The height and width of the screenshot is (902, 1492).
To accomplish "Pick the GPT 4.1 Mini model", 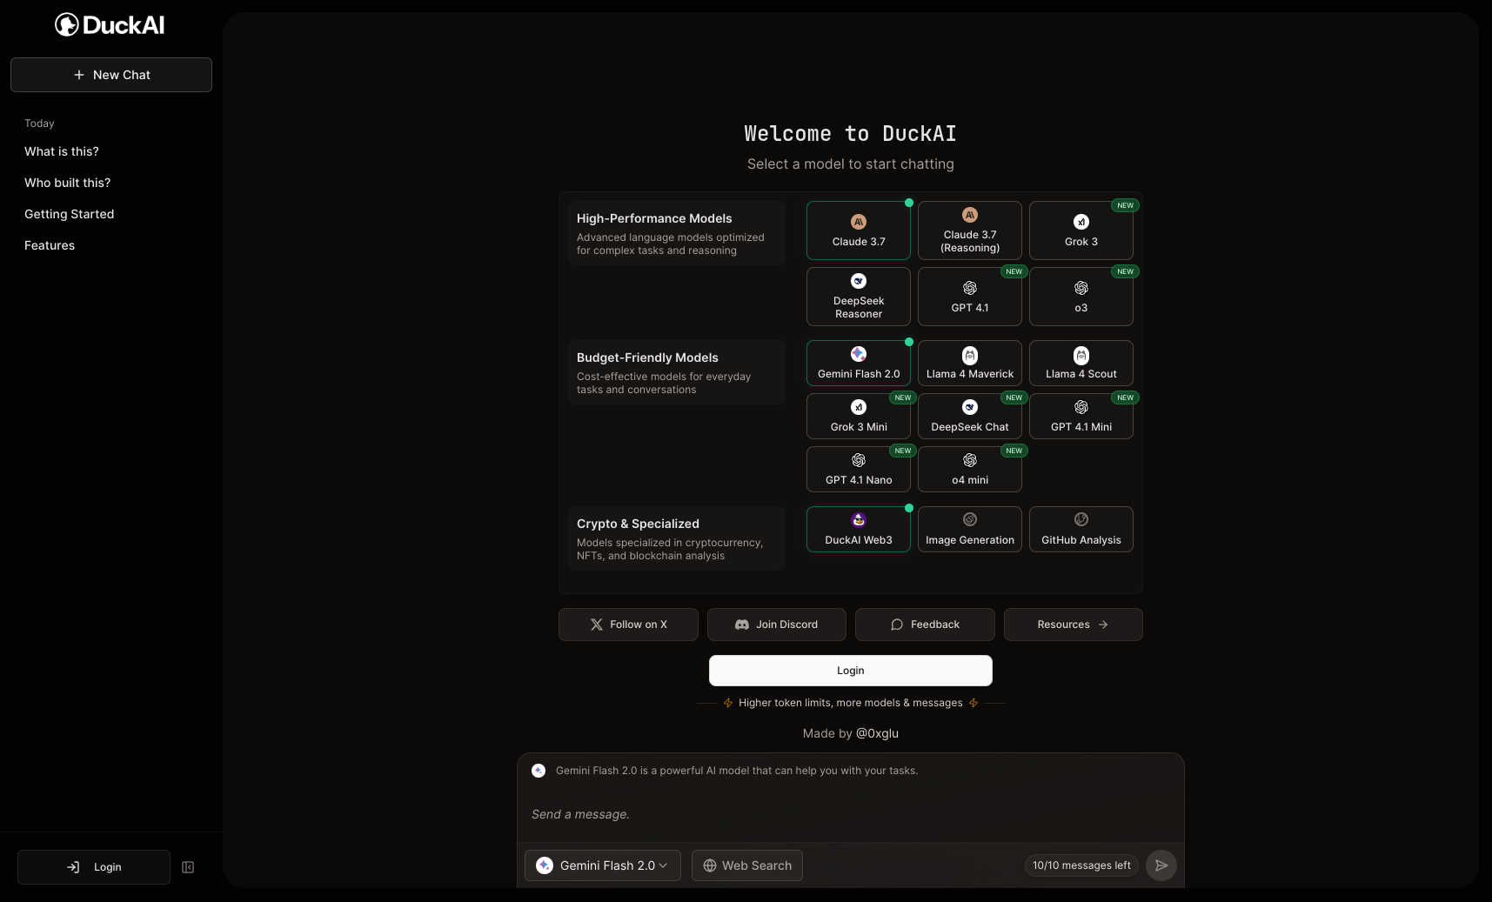I will pyautogui.click(x=1081, y=416).
